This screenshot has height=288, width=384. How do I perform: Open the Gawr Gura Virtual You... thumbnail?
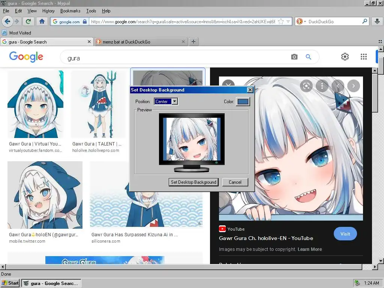pyautogui.click(x=35, y=104)
